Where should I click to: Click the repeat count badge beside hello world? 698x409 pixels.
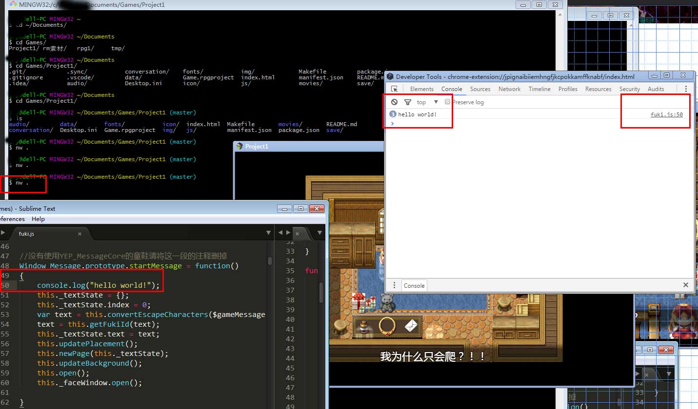pos(393,114)
